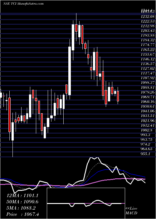Click the 1212.98 price axis label
The height and width of the screenshot is (219, 156).
(x=148, y=26)
